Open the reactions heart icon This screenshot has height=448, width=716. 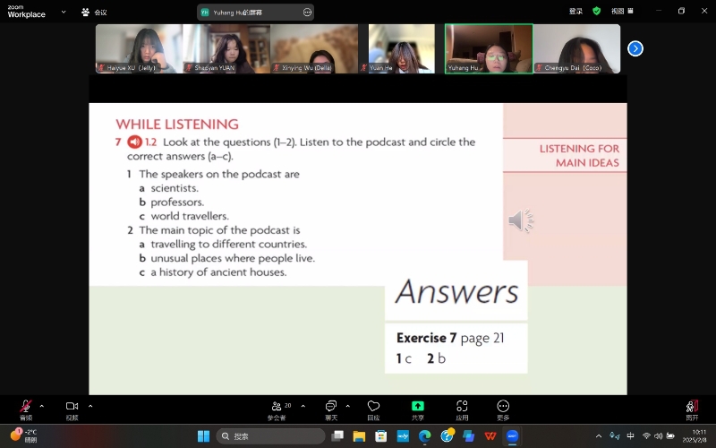[x=373, y=407]
